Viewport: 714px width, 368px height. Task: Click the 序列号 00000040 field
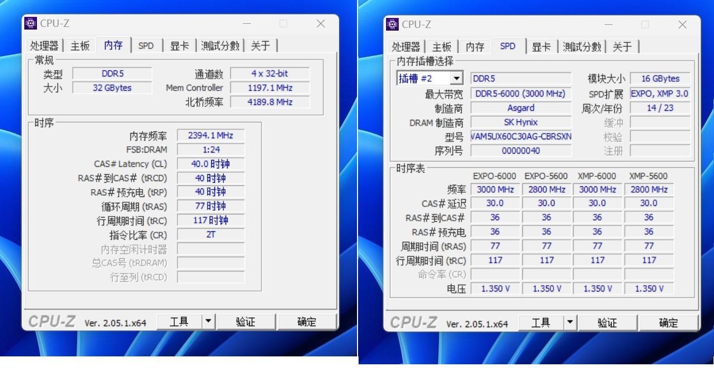[521, 151]
